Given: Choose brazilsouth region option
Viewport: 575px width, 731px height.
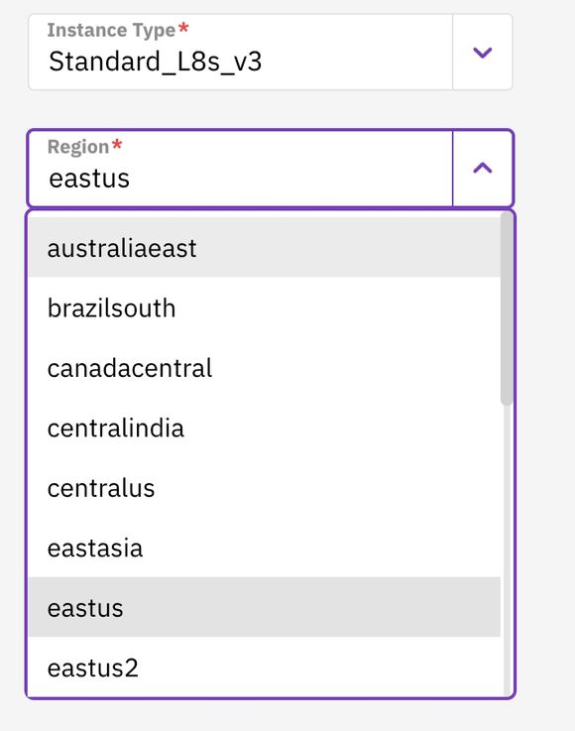Looking at the screenshot, I should 264,307.
